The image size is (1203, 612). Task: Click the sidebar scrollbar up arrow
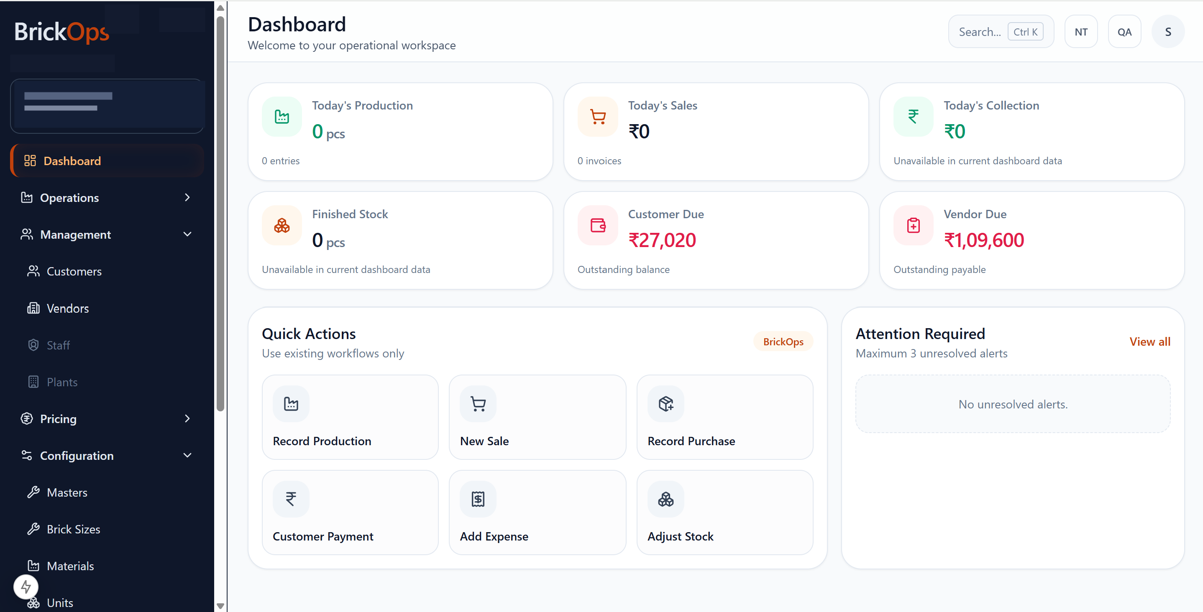tap(220, 8)
